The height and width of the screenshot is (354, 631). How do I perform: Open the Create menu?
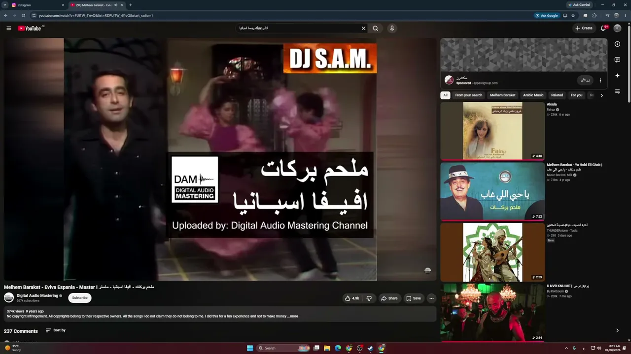tap(584, 28)
